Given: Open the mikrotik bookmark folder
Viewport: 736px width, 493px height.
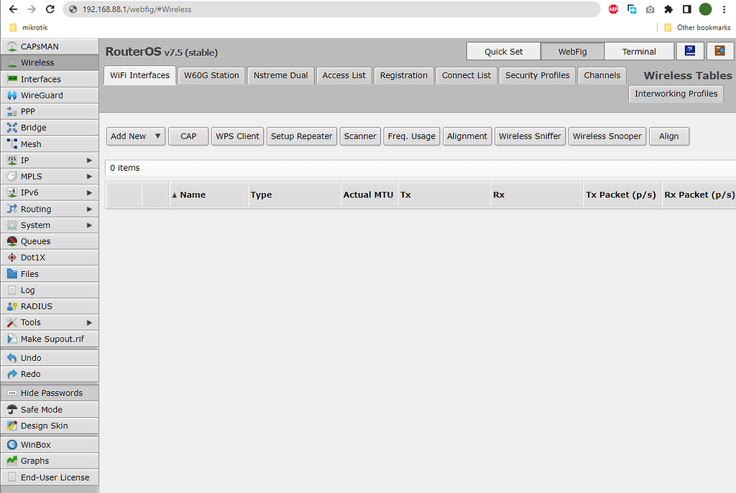Looking at the screenshot, I should [x=29, y=28].
